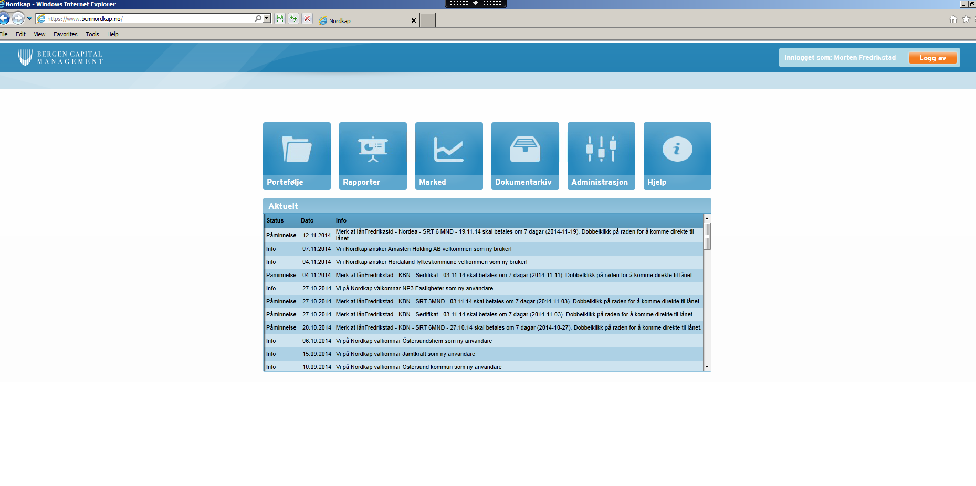Select the Östersund kommun welcome row
This screenshot has width=976, height=486.
(x=484, y=366)
